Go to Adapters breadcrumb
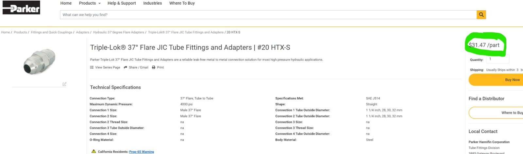Screen dimensions: 523x154 pos(83,32)
